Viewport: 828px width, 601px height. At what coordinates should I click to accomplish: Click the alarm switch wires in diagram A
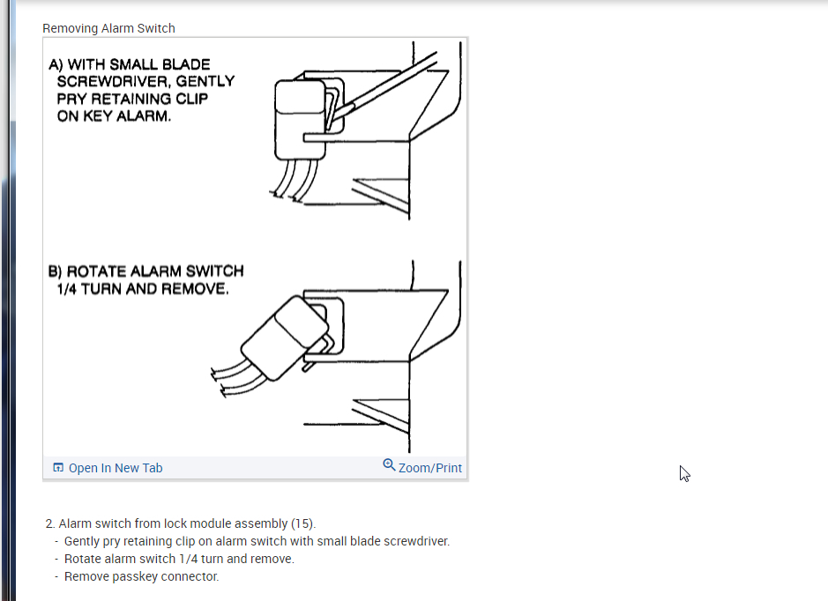(295, 181)
